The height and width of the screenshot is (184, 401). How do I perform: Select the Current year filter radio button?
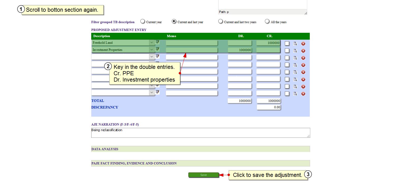pos(143,21)
